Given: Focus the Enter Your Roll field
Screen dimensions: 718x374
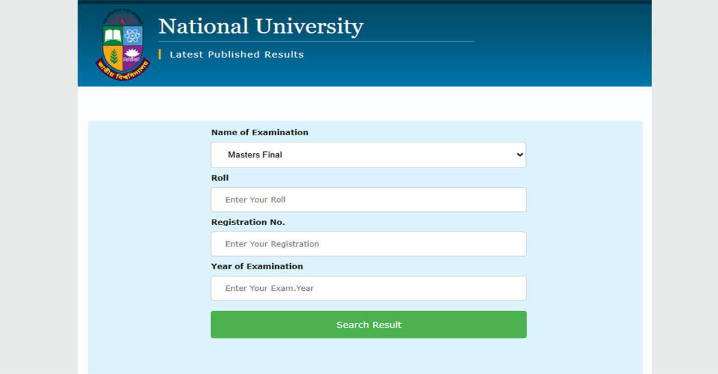Looking at the screenshot, I should pos(369,200).
